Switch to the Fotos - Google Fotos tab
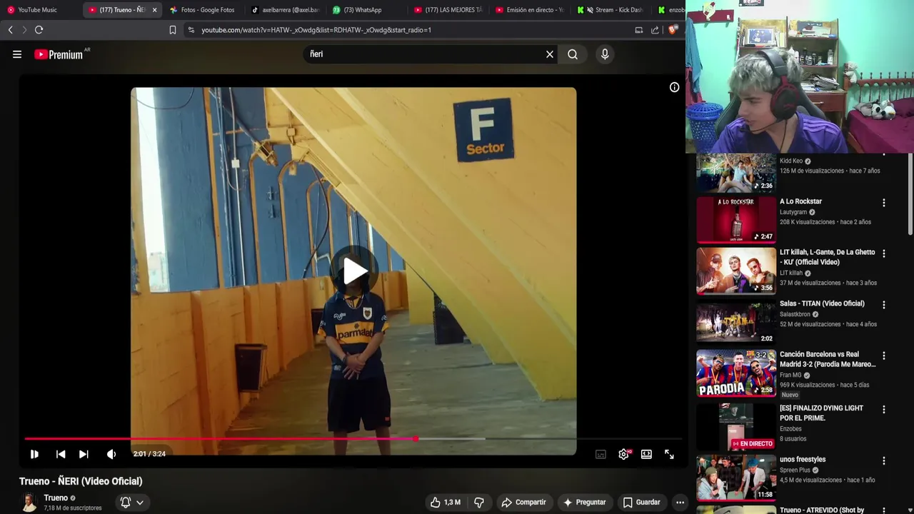 click(x=204, y=10)
